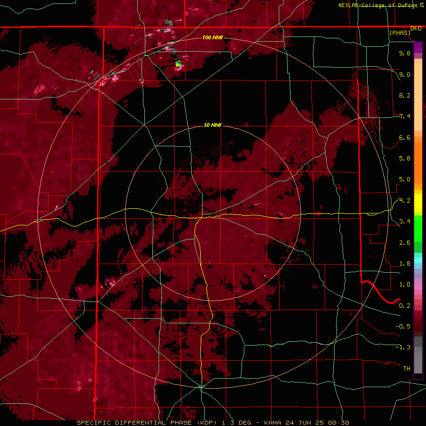
Task: Click the 0.2 value on color scale
Action: coord(405,306)
